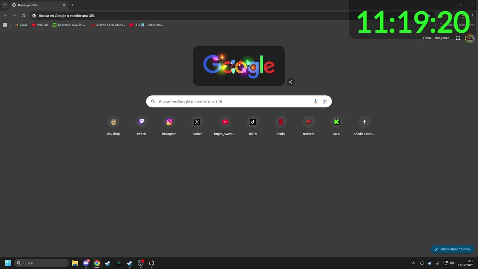The height and width of the screenshot is (269, 478).
Task: Open the twitch shortcut tile
Action: coord(142,126)
